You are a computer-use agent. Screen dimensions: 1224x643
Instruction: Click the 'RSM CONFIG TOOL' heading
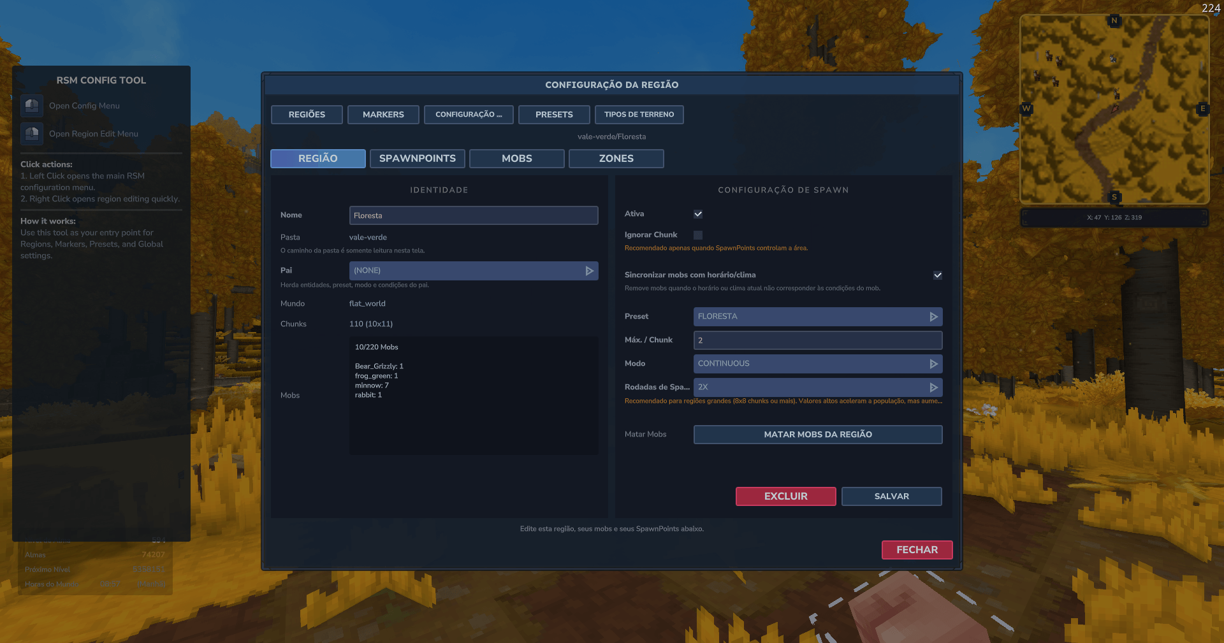tap(101, 80)
